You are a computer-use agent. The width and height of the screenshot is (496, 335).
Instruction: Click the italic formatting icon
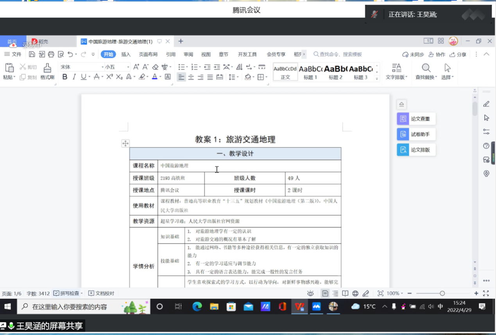pos(74,77)
